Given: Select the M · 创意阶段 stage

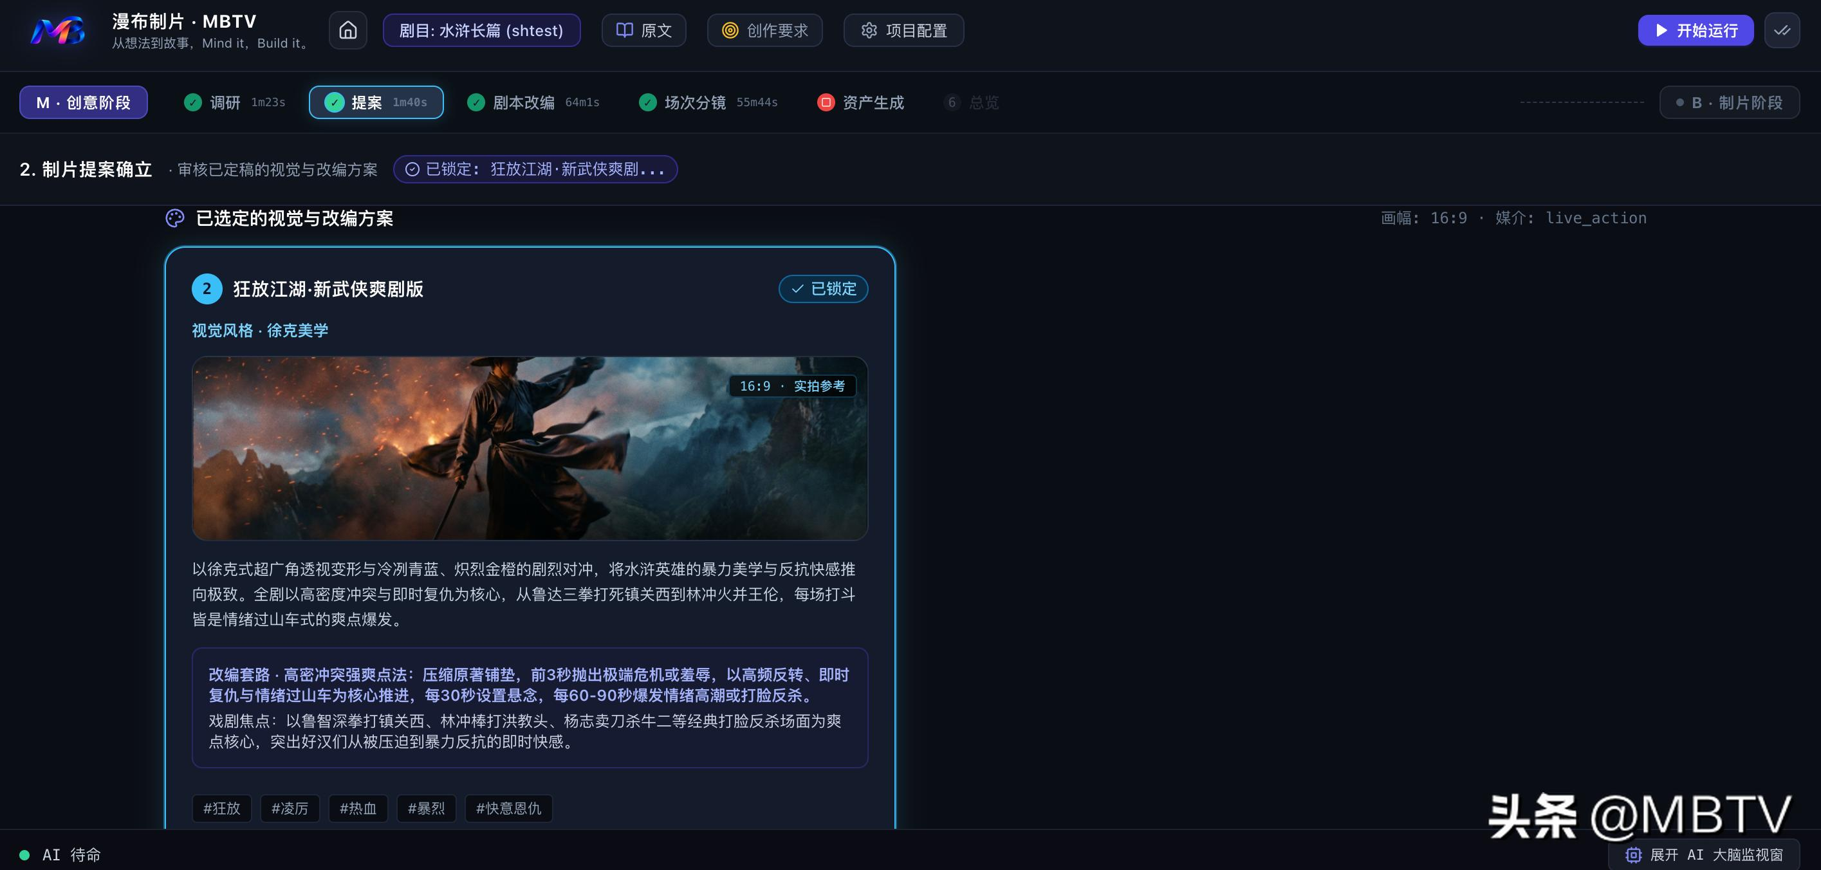Looking at the screenshot, I should [x=84, y=102].
